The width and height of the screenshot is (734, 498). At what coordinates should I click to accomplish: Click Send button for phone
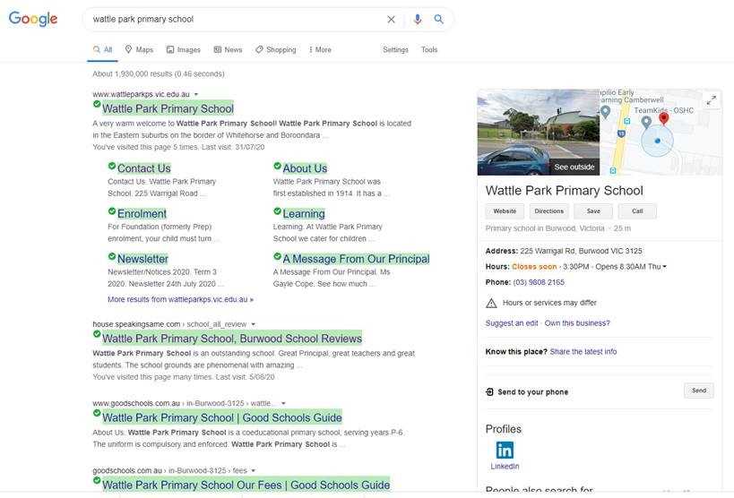pyautogui.click(x=699, y=391)
